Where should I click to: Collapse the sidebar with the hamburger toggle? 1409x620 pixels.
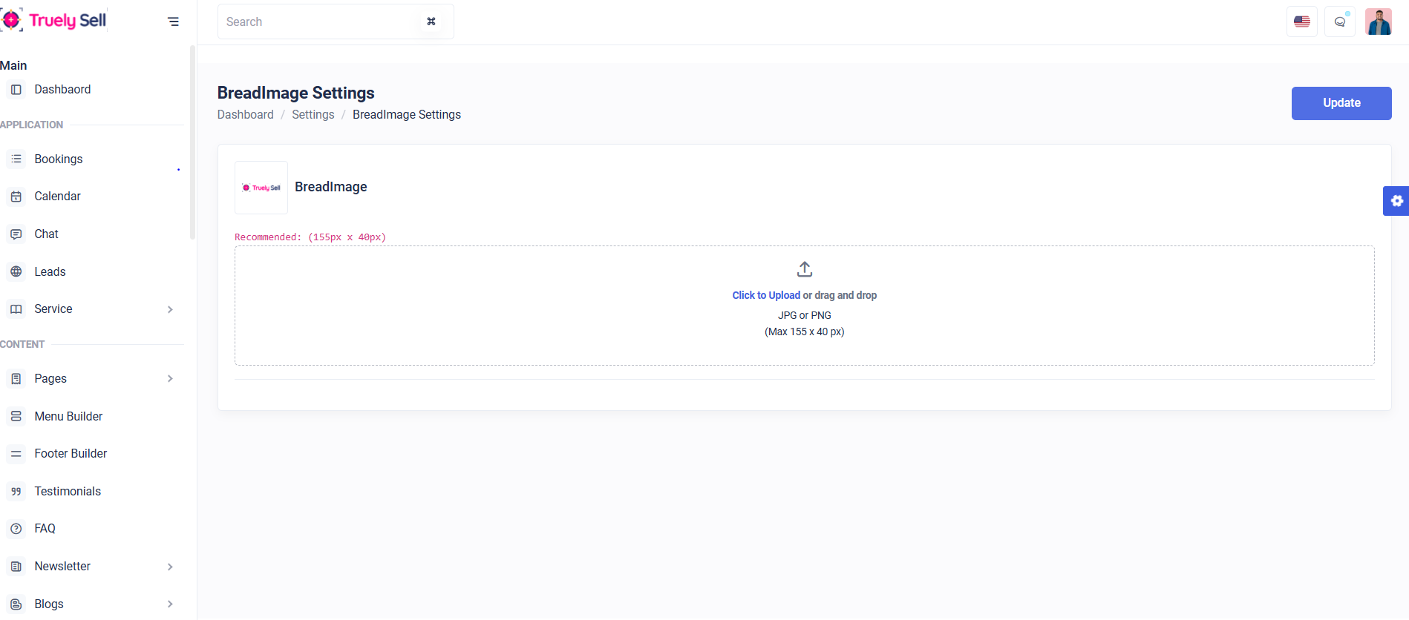click(x=173, y=22)
